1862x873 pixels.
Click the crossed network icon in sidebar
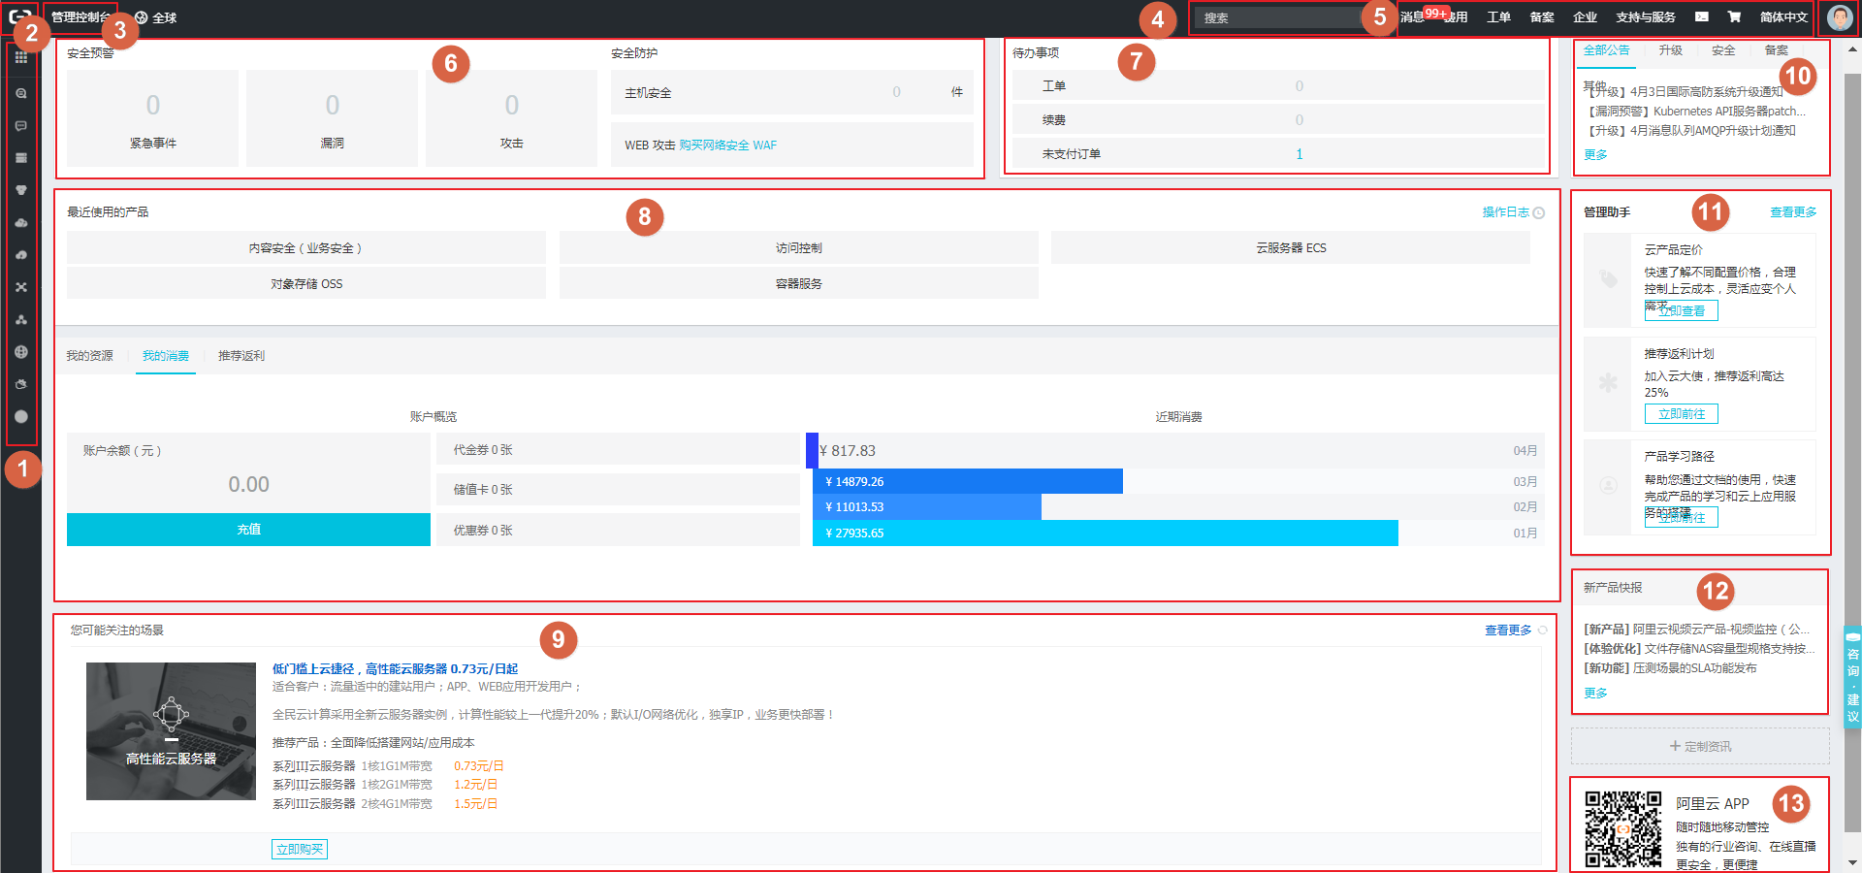tap(21, 287)
